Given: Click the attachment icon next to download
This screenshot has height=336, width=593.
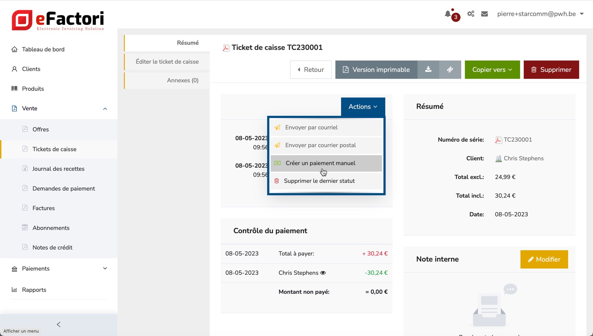Looking at the screenshot, I should tap(450, 70).
